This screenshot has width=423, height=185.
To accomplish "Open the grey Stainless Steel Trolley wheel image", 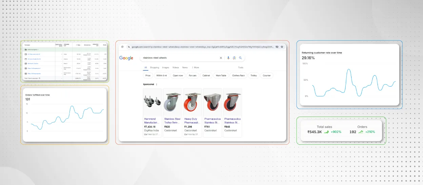I will (172, 102).
